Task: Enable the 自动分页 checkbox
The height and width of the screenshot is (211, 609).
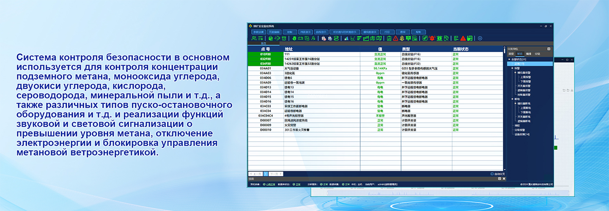Action: (x=492, y=174)
